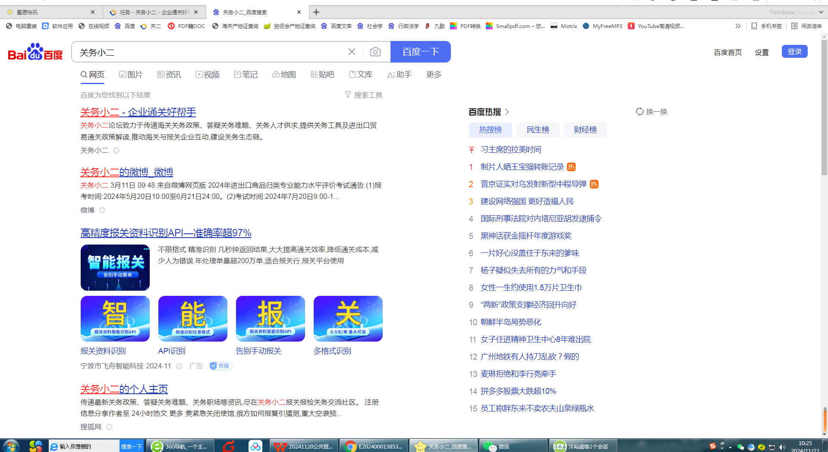Open the 笔记 tab

(x=246, y=75)
